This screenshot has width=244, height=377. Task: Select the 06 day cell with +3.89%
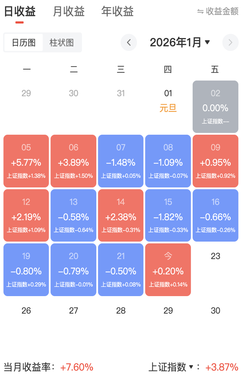73,161
